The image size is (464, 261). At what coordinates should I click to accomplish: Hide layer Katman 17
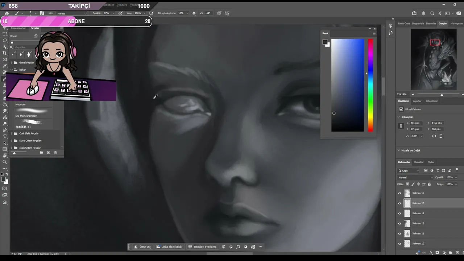pos(400,203)
